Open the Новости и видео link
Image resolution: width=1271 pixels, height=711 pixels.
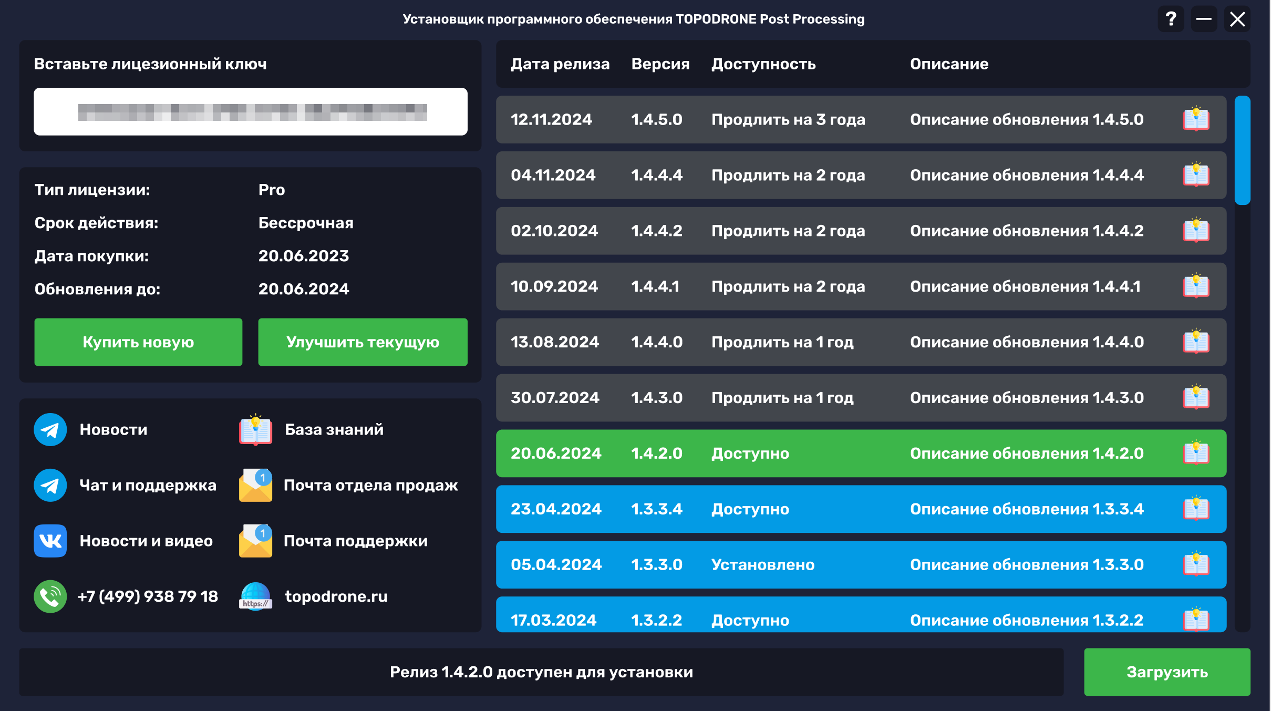pyautogui.click(x=146, y=541)
